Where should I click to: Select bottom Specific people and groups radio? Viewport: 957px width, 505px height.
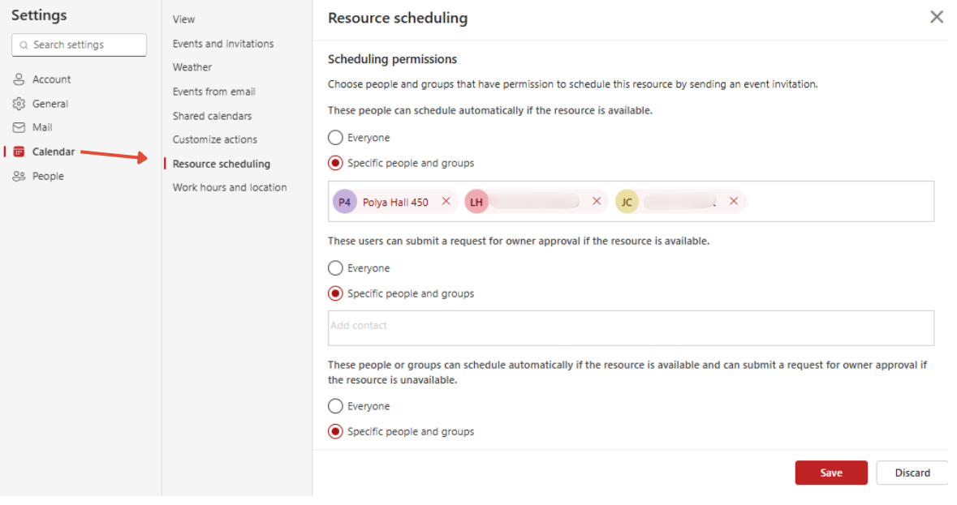[335, 432]
